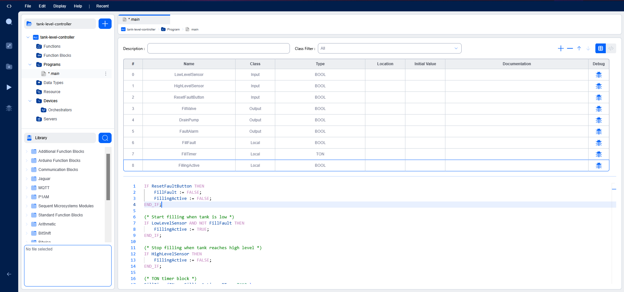Move the variable down with the down arrow
The image size is (624, 292).
coord(588,48)
